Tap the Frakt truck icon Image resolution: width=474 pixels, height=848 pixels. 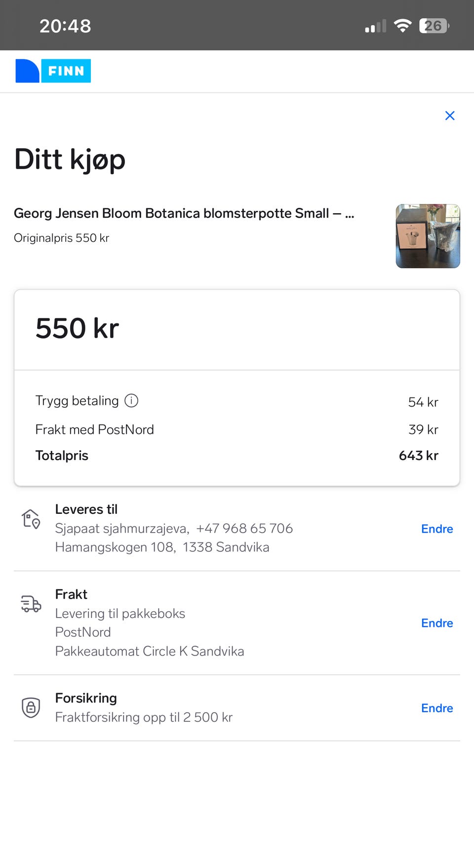pos(31,604)
